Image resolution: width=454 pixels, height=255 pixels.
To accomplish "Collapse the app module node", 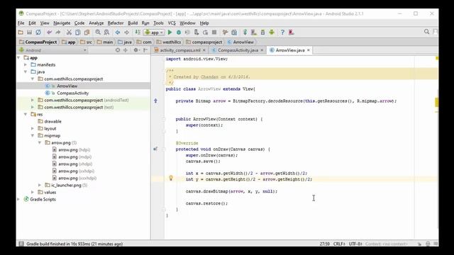I will pyautogui.click(x=18, y=58).
